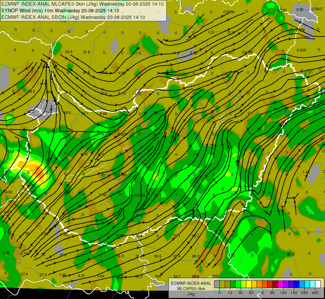The height and width of the screenshot is (299, 325).
Task: Click the map value 1.01
Action: [x=211, y=33]
